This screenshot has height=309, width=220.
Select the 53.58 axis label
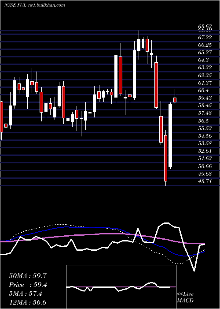coord(205,143)
